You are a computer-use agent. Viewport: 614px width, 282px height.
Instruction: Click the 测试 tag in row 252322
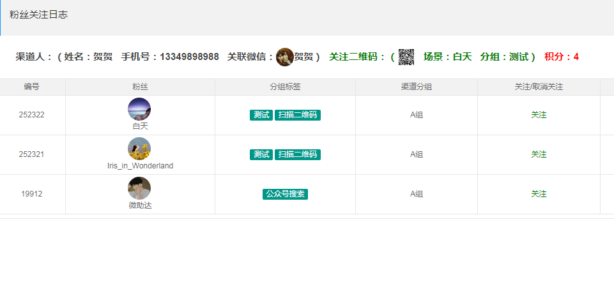[x=261, y=115]
